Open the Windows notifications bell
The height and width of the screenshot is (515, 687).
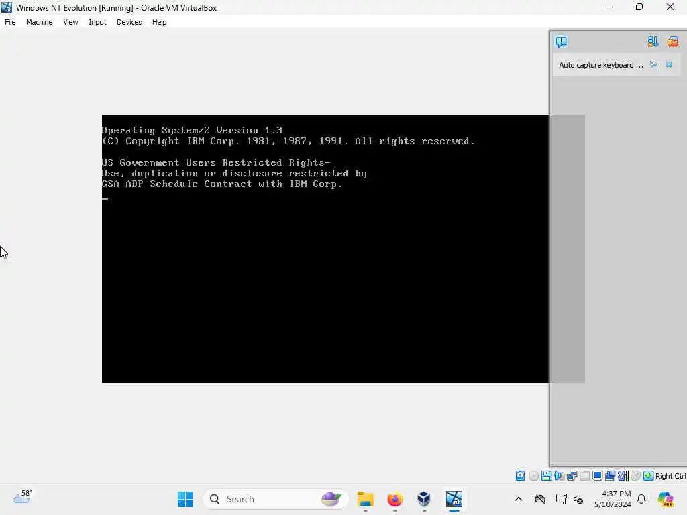point(641,499)
